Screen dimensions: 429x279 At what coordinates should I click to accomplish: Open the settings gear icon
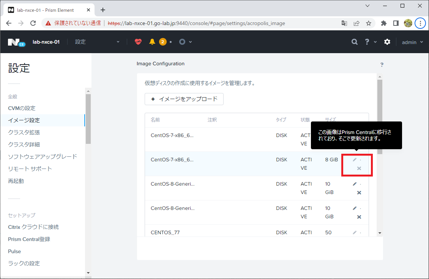click(387, 42)
